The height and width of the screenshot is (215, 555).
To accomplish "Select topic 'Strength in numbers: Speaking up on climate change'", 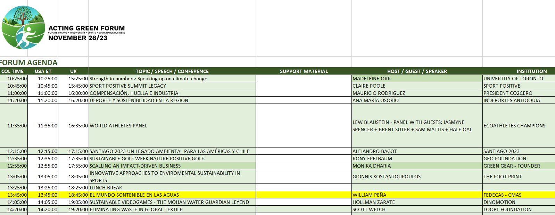I will click(x=172, y=79).
